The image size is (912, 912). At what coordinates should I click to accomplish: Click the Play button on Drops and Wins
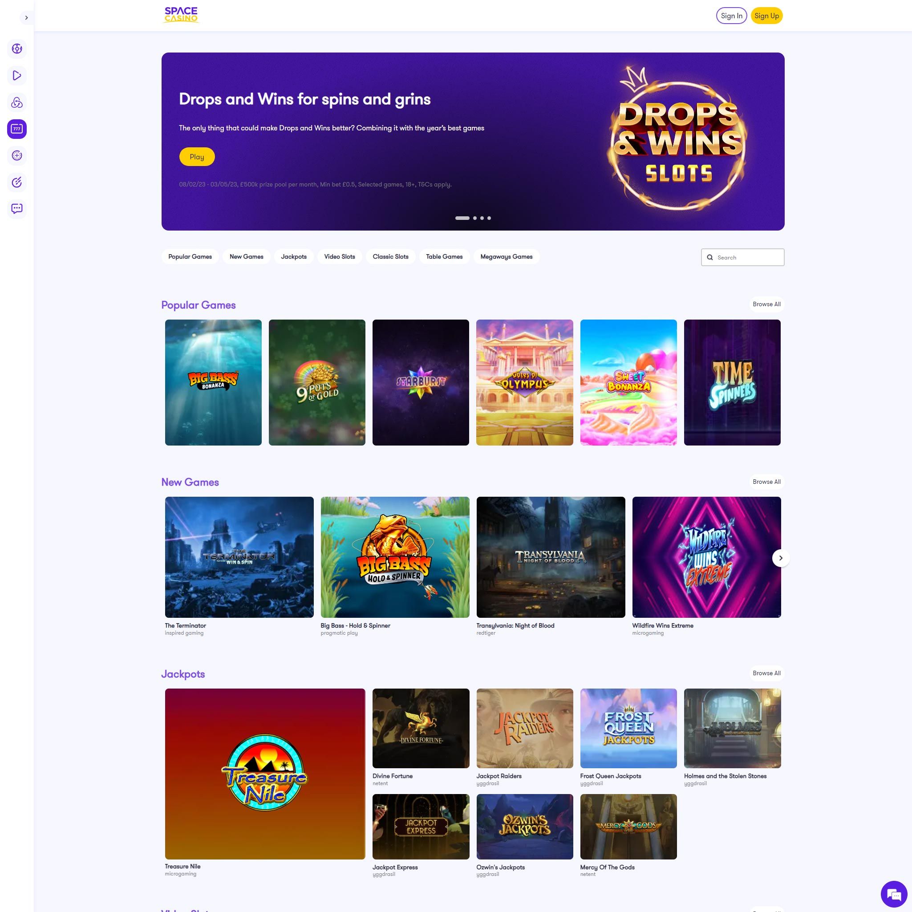(197, 156)
